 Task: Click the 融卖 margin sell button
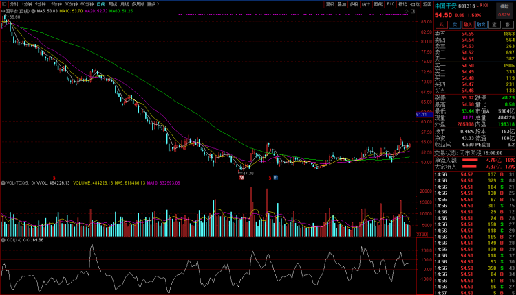tap(482, 24)
